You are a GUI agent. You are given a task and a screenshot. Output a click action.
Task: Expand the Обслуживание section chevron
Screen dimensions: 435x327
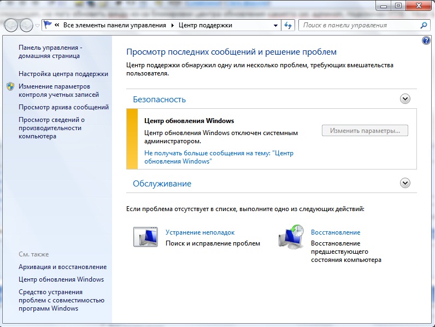405,183
